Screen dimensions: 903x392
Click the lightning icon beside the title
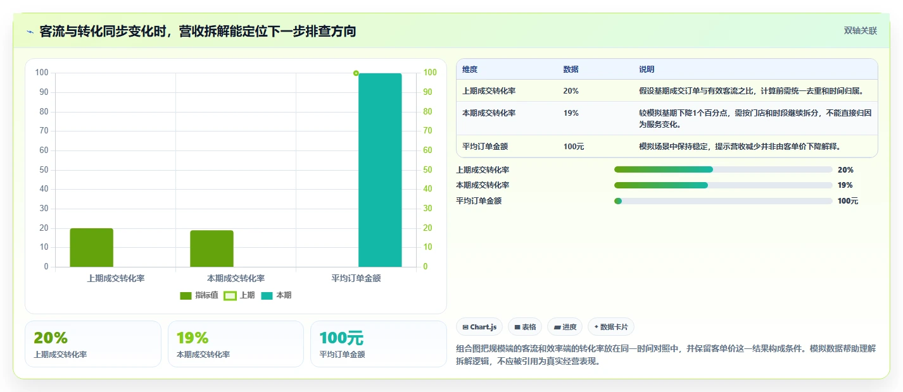(30, 32)
